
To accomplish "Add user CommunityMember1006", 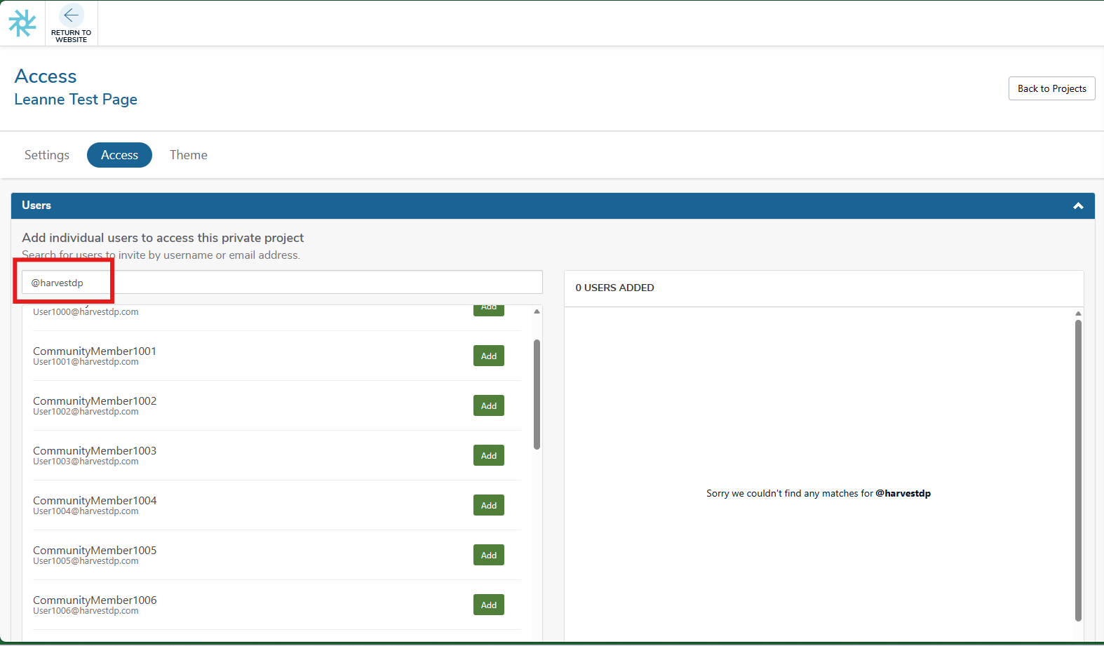I will tap(489, 605).
